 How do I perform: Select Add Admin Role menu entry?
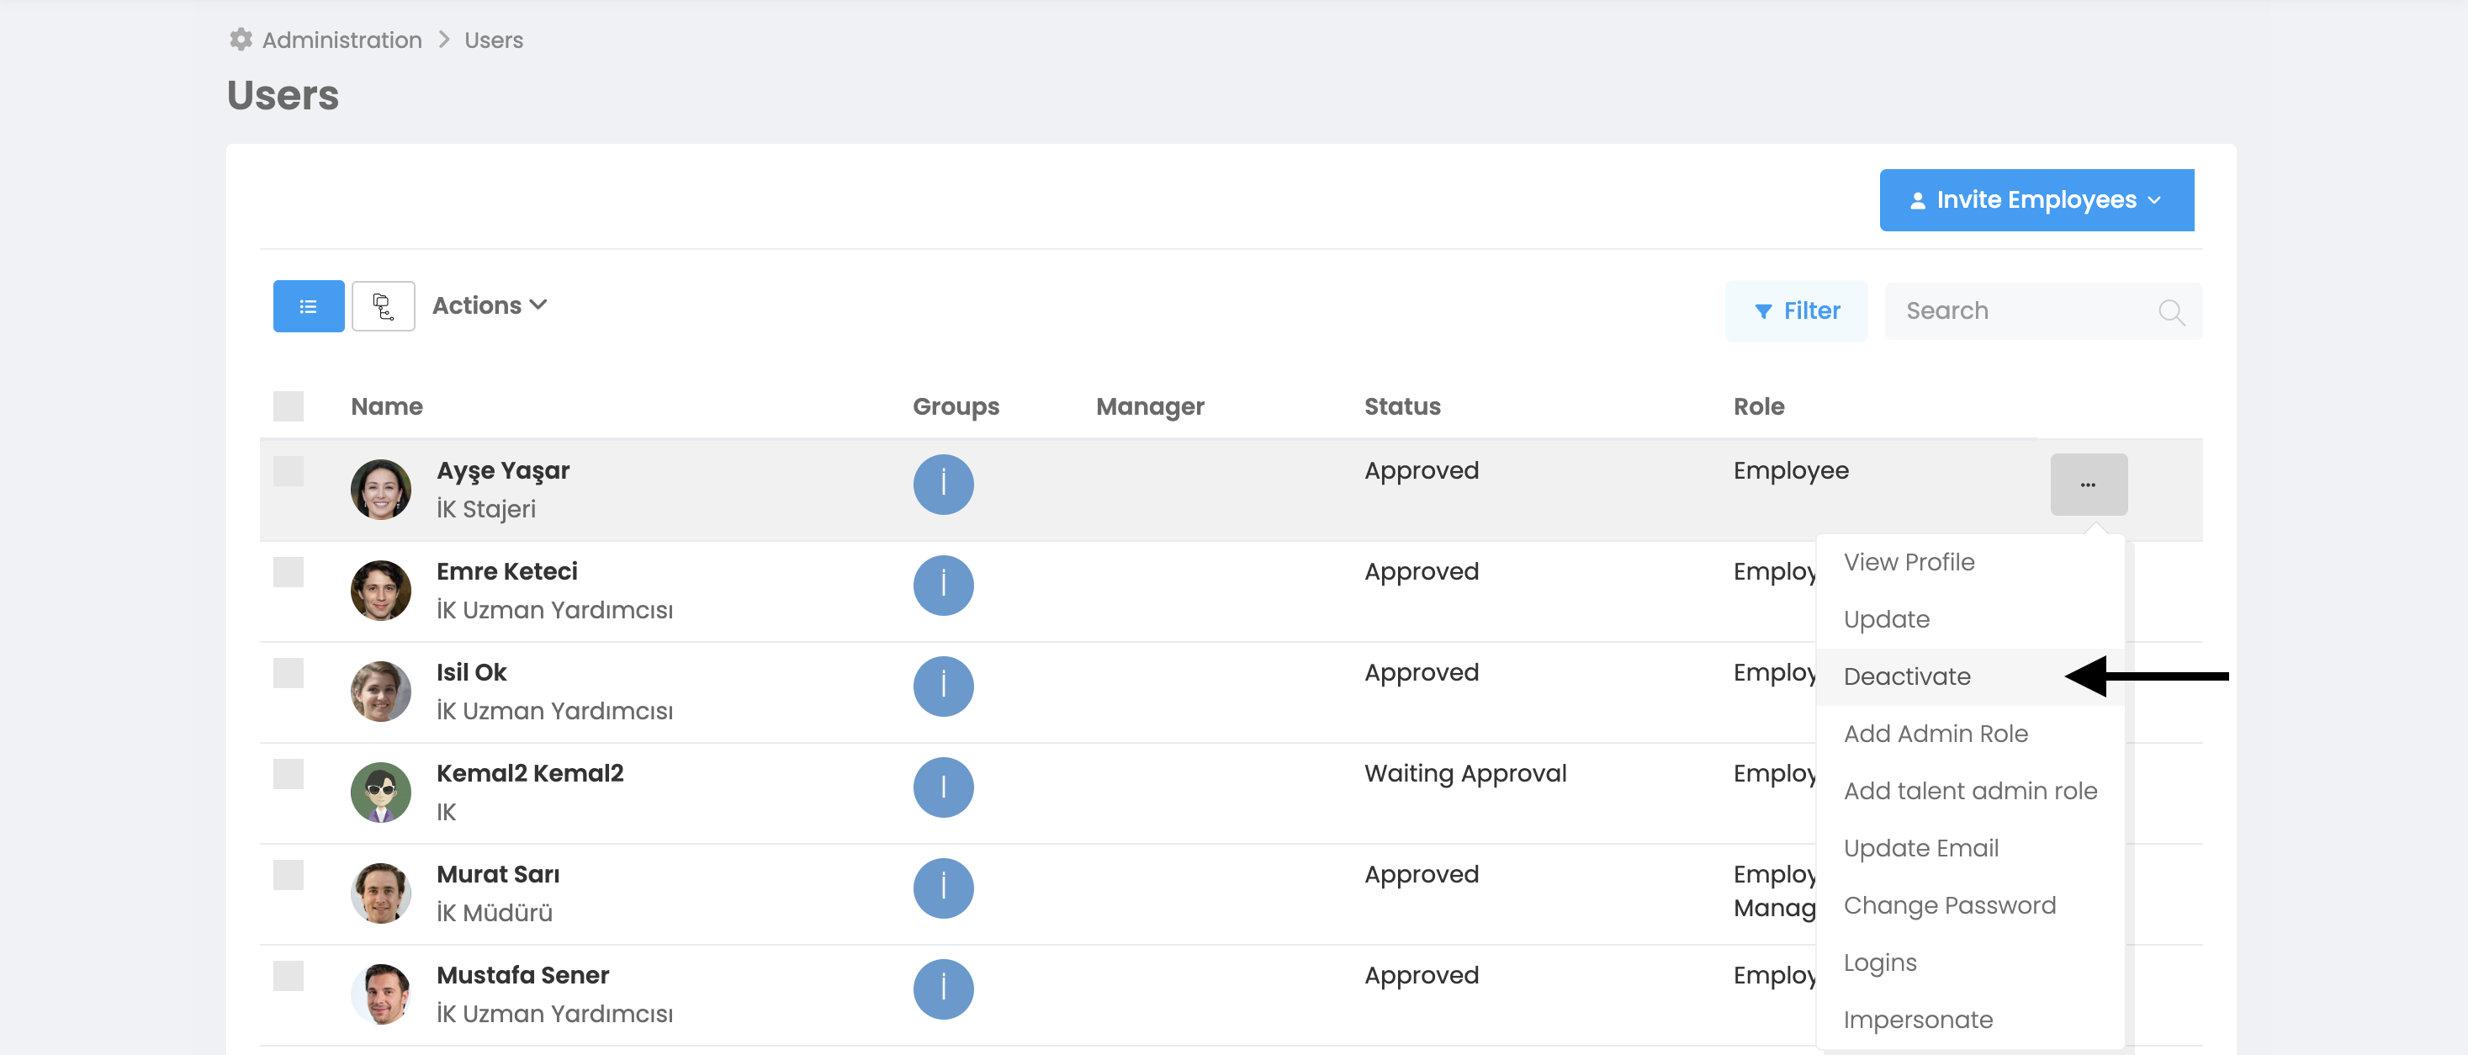click(1935, 734)
